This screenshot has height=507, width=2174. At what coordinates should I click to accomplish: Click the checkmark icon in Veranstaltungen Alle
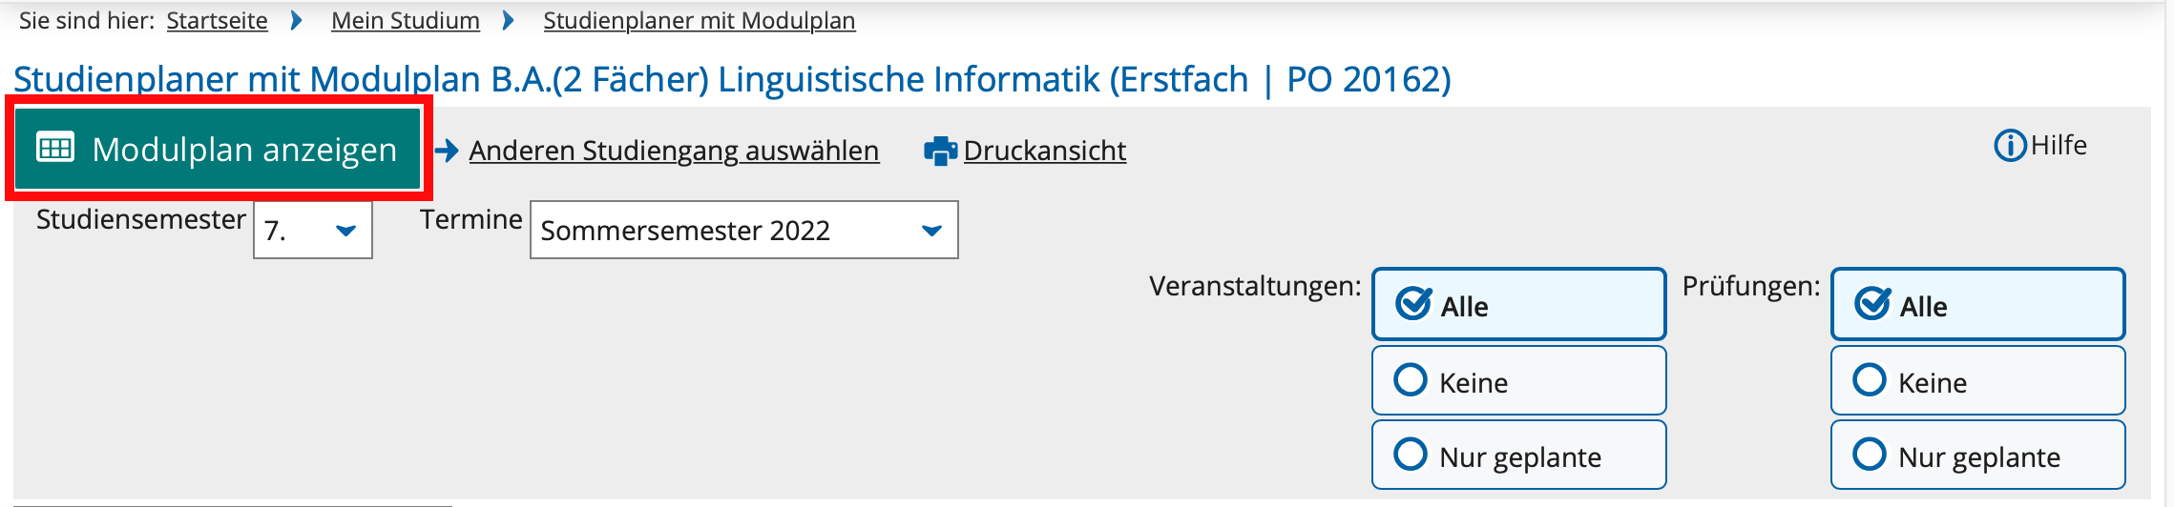(x=1413, y=304)
